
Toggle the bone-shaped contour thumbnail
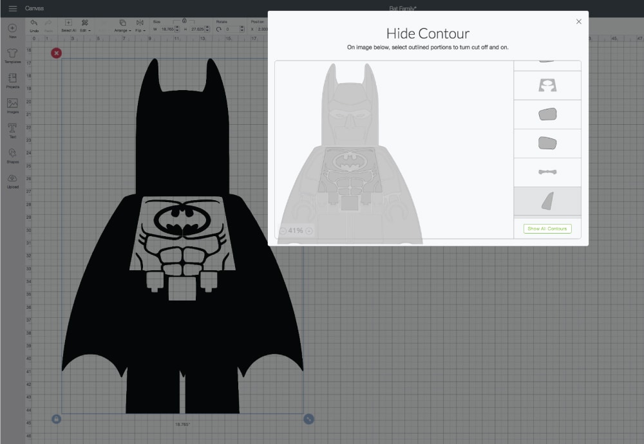click(547, 172)
